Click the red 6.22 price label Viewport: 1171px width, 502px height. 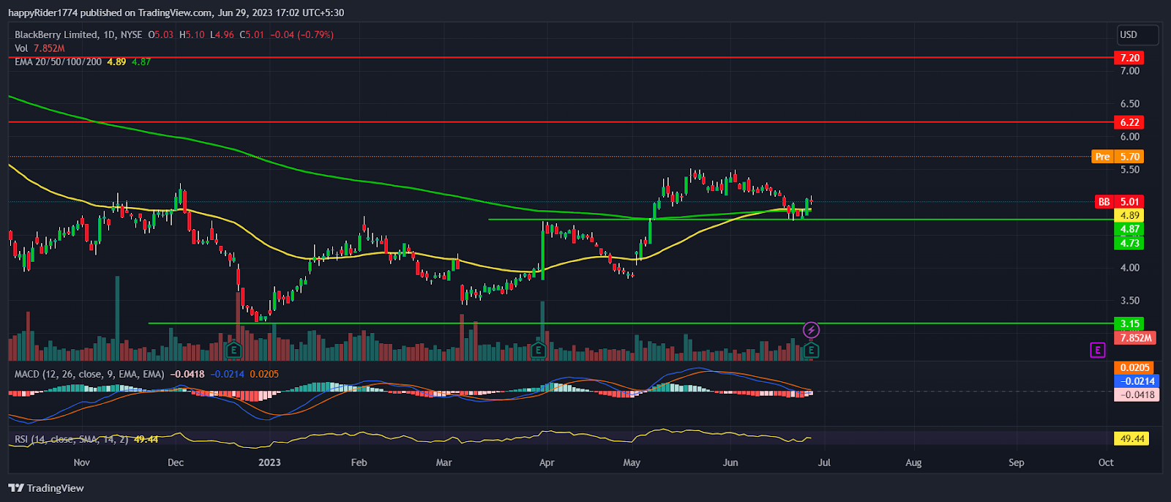[1129, 122]
